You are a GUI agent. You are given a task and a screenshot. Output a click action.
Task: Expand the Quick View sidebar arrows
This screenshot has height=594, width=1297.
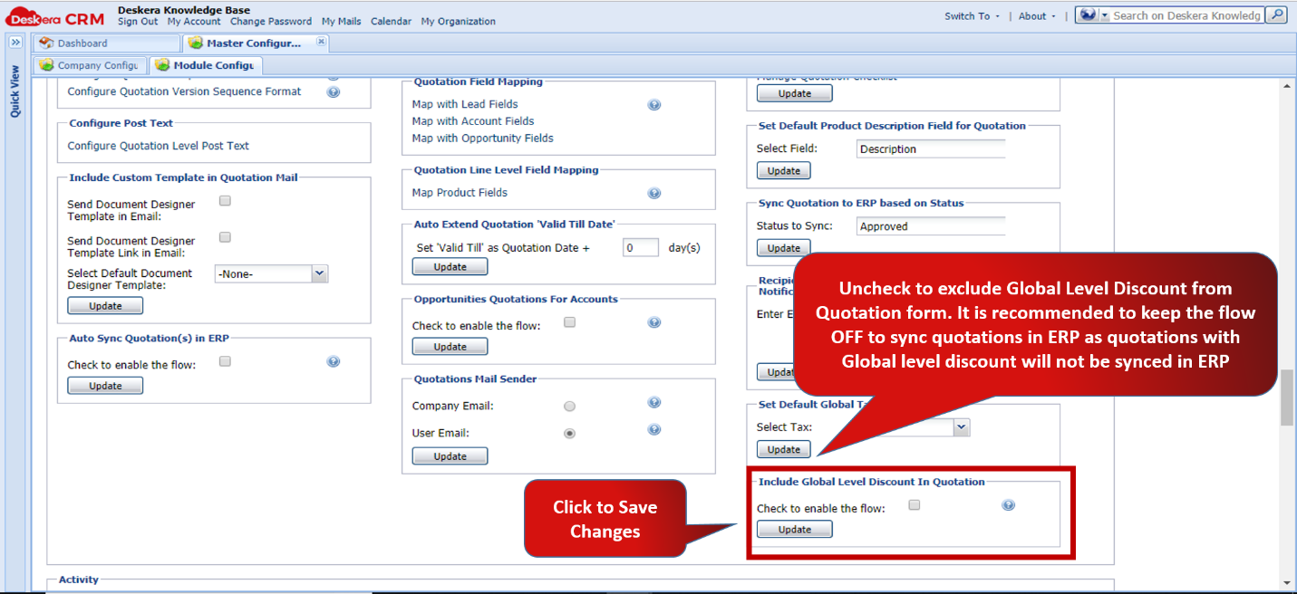pos(15,42)
